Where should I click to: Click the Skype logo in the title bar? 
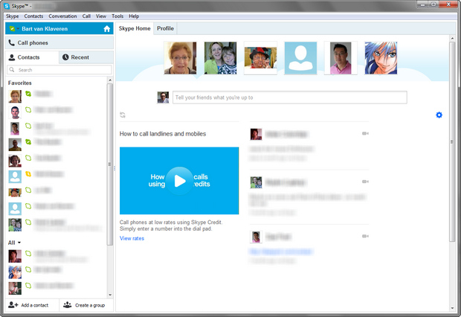click(x=7, y=6)
